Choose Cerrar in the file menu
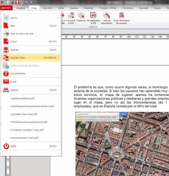This screenshot has height=176, width=169. [31, 41]
